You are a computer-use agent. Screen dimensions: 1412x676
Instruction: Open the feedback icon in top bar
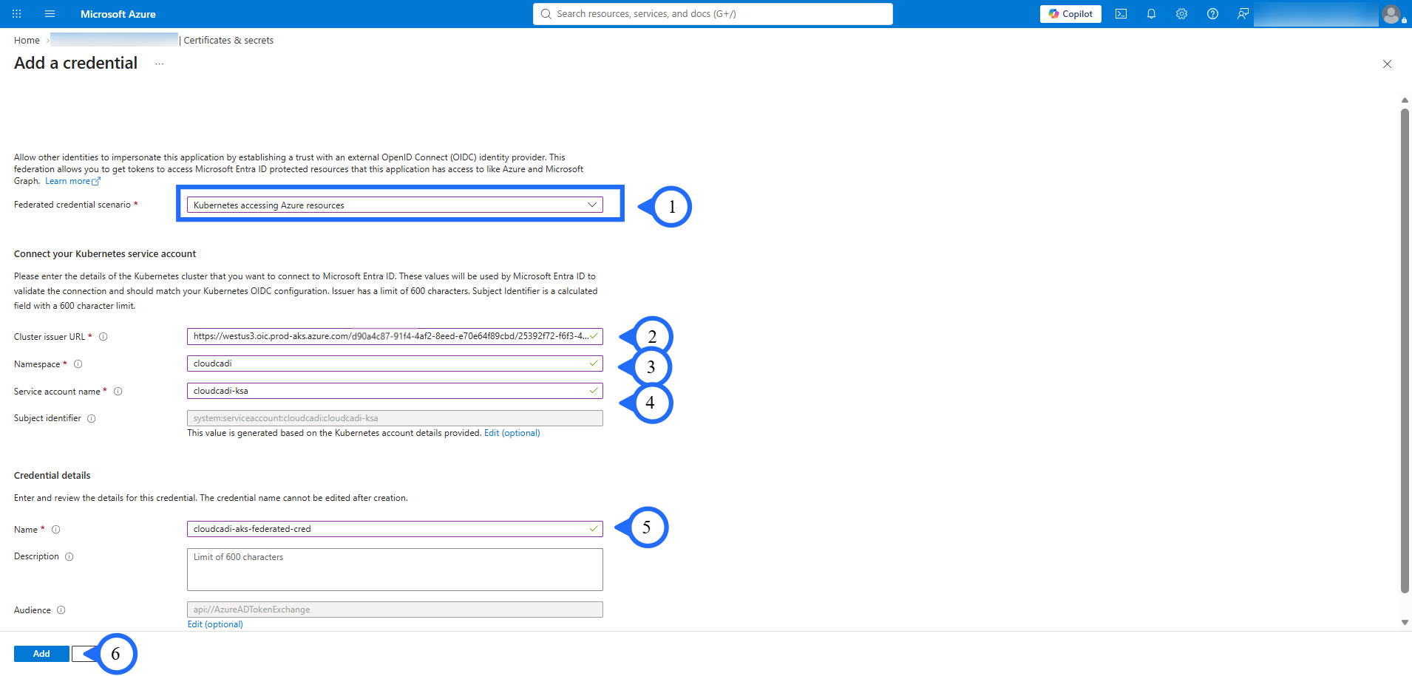click(x=1243, y=14)
